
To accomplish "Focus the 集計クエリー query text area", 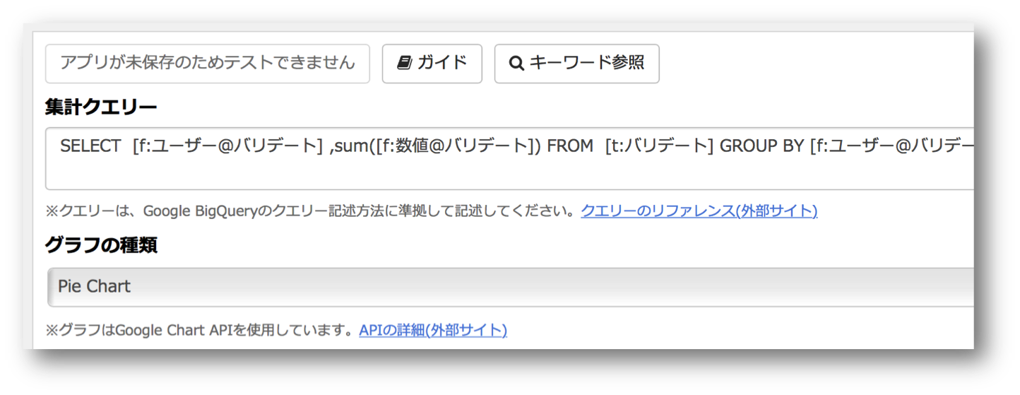I will 510,159.
